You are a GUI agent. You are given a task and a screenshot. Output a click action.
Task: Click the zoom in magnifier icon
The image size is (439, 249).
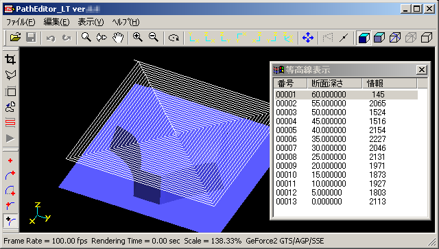pyautogui.click(x=137, y=37)
